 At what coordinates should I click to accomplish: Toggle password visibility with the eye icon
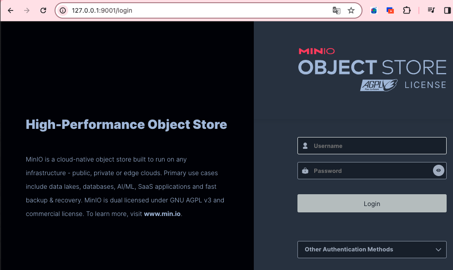pyautogui.click(x=438, y=171)
